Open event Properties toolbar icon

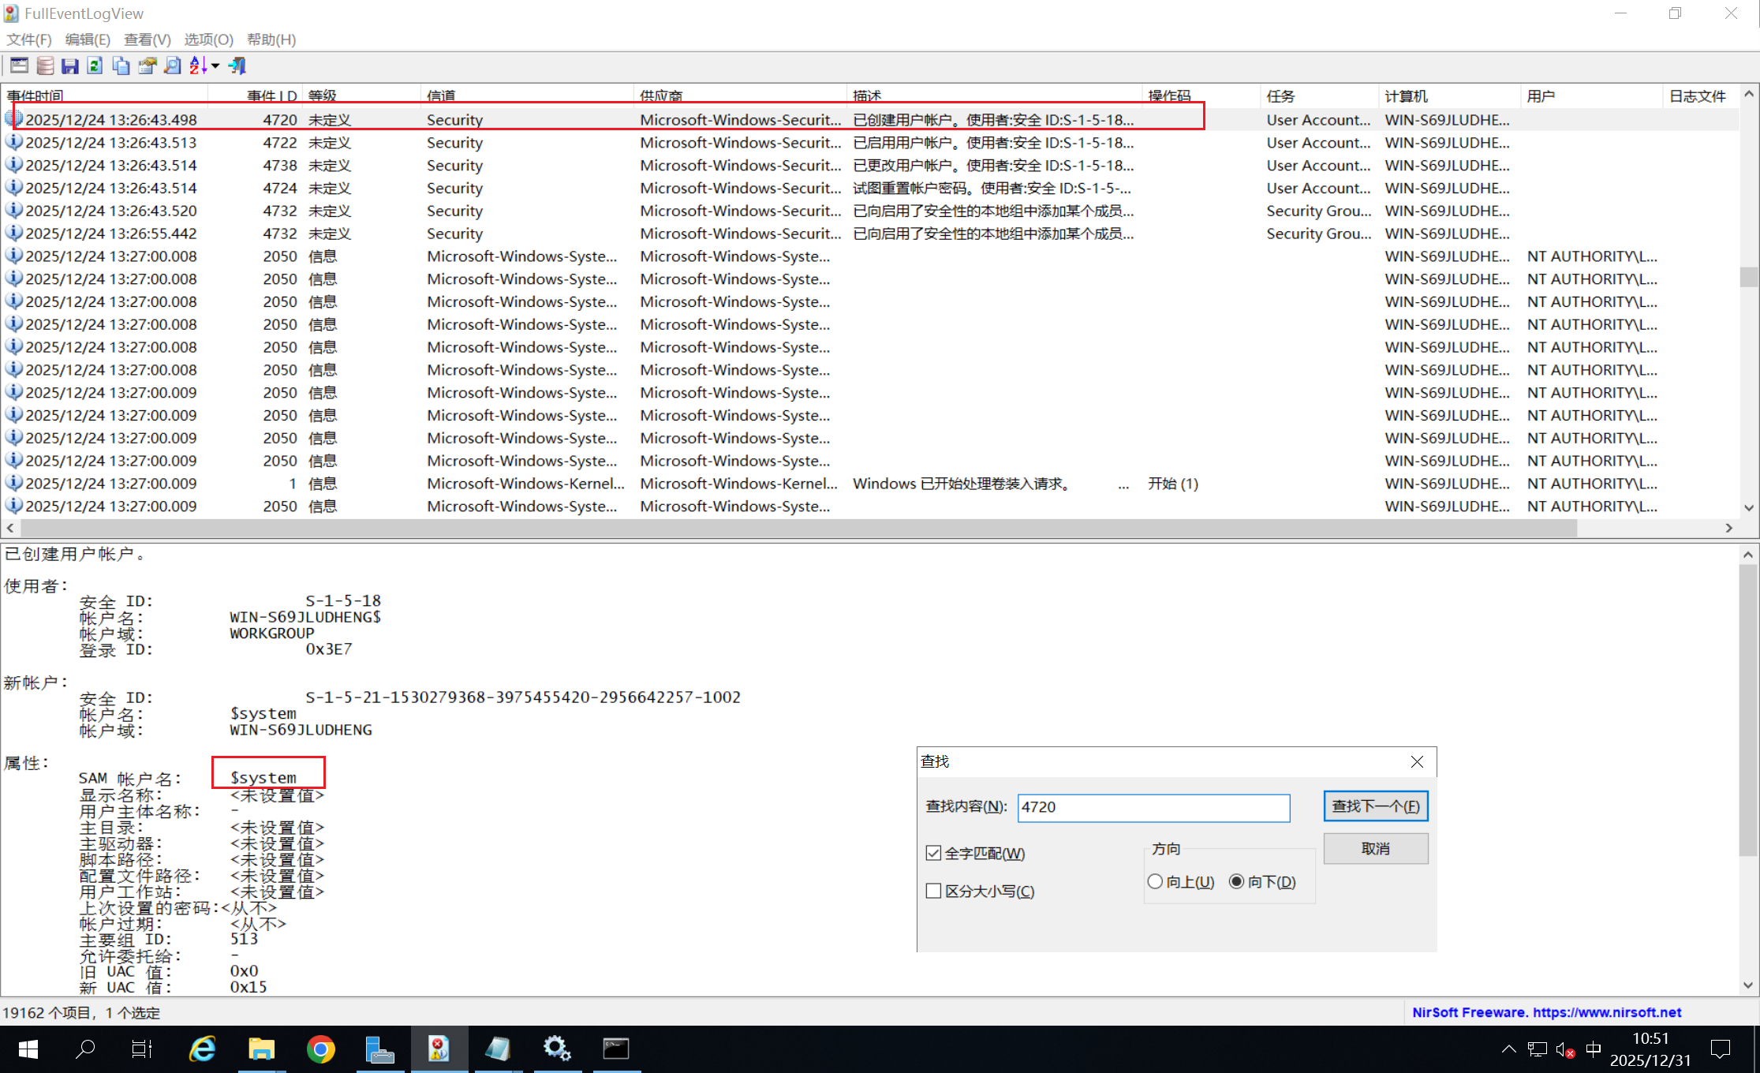(147, 65)
